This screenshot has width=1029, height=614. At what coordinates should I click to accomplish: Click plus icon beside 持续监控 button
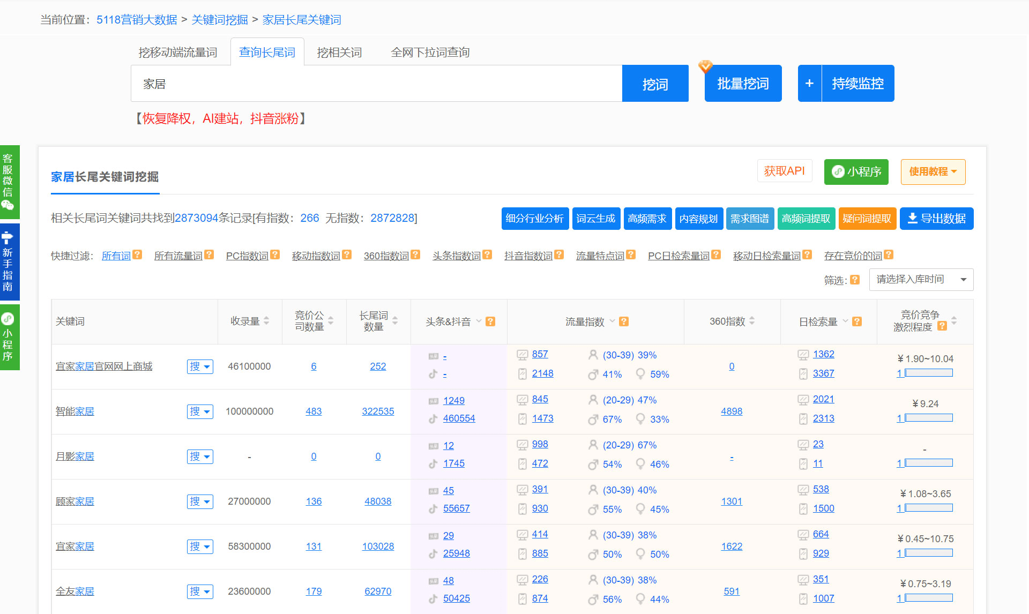pyautogui.click(x=809, y=84)
